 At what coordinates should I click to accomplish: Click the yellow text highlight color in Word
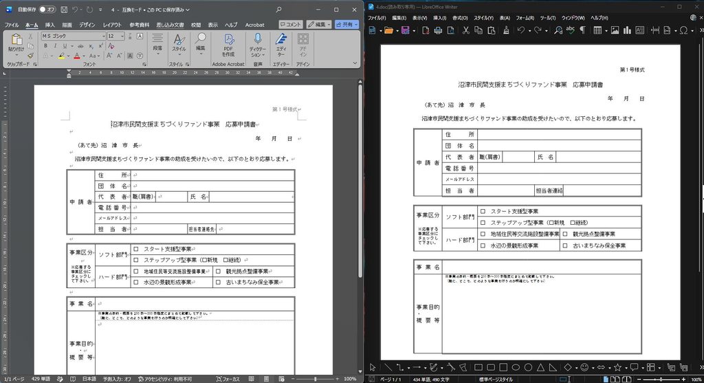coord(60,56)
